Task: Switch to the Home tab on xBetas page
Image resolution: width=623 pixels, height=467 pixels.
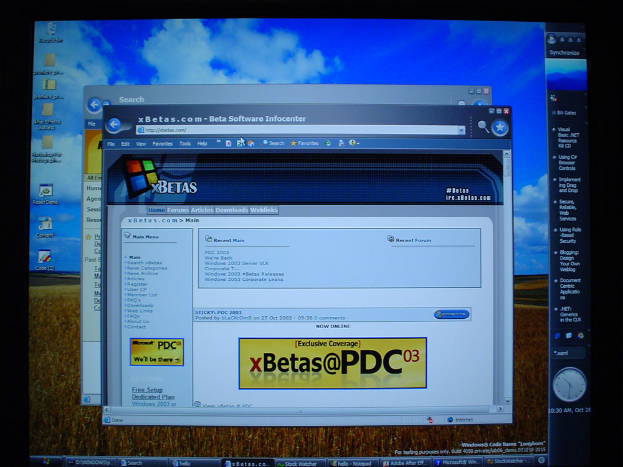Action: coord(156,210)
